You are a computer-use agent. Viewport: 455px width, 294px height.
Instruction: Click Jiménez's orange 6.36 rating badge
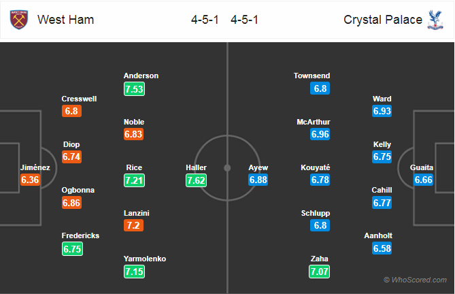[30, 180]
